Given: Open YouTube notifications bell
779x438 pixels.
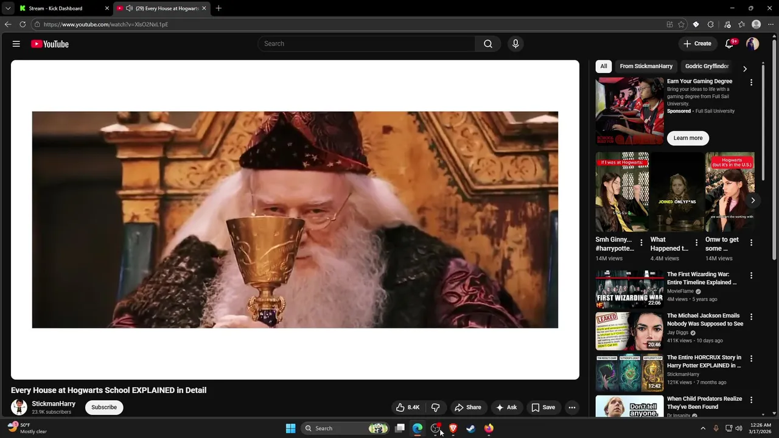Looking at the screenshot, I should coord(730,44).
